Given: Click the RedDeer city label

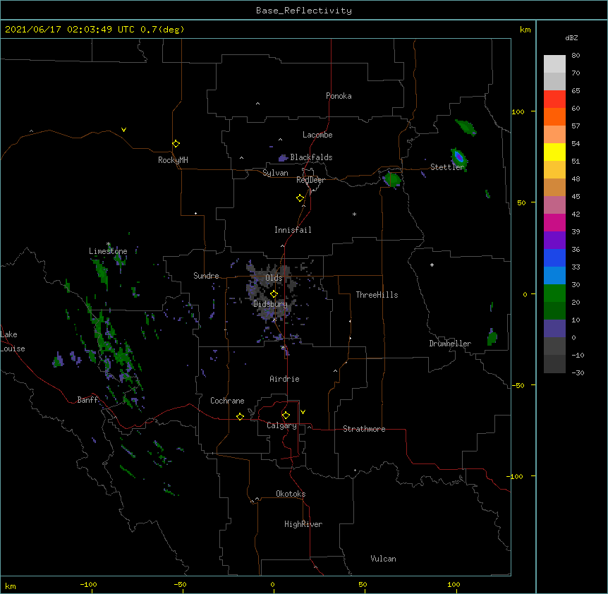Looking at the screenshot, I should [310, 180].
